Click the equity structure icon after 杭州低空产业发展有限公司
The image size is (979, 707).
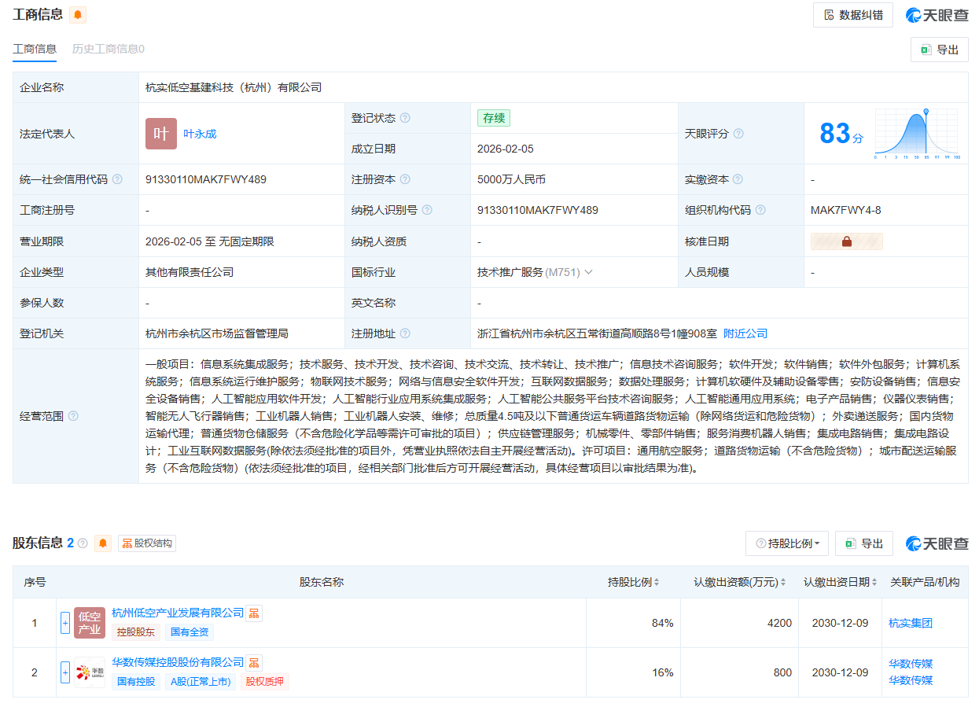click(253, 613)
